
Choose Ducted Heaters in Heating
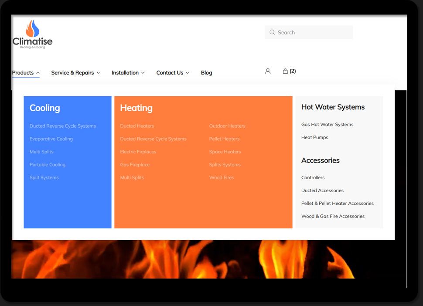[x=137, y=126]
